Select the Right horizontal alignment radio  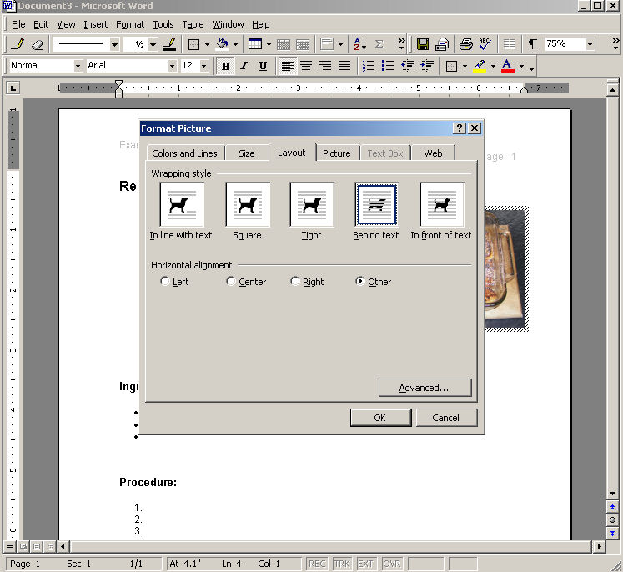coord(295,282)
